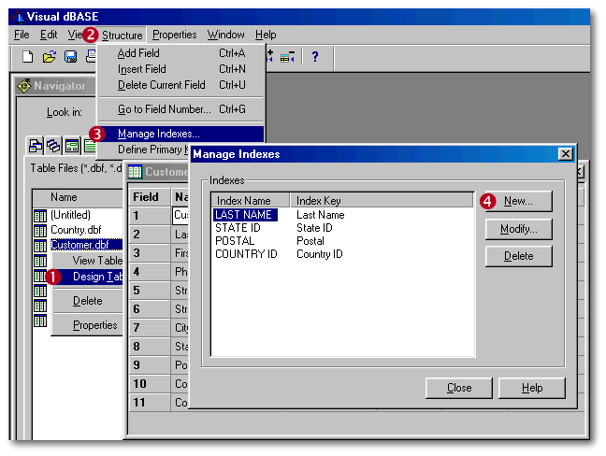Click the Delete button in Manage Indexes
This screenshot has width=606, height=456.
click(518, 256)
